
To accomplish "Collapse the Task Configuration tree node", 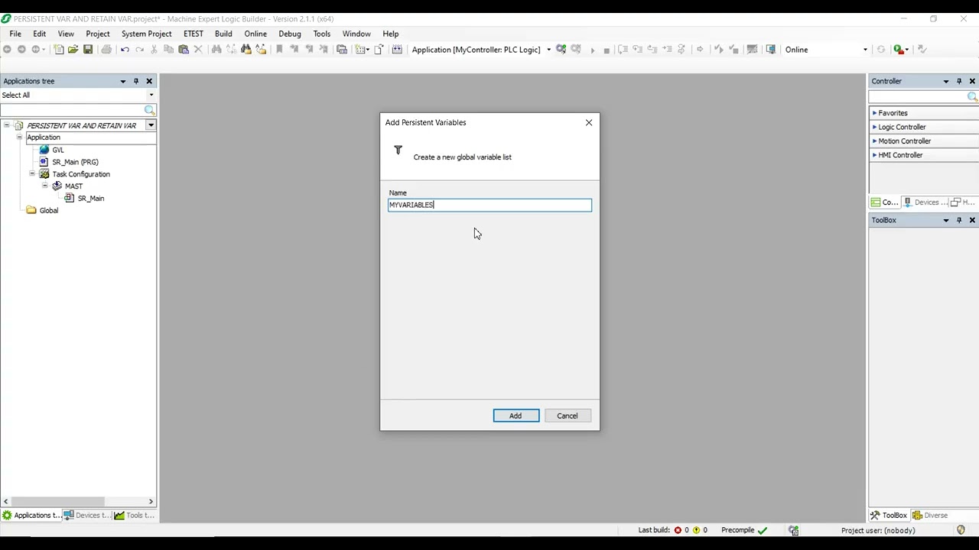I will coord(32,174).
